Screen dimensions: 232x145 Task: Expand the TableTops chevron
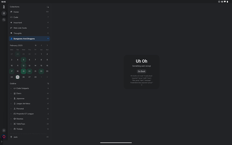pyautogui.click(x=11, y=124)
